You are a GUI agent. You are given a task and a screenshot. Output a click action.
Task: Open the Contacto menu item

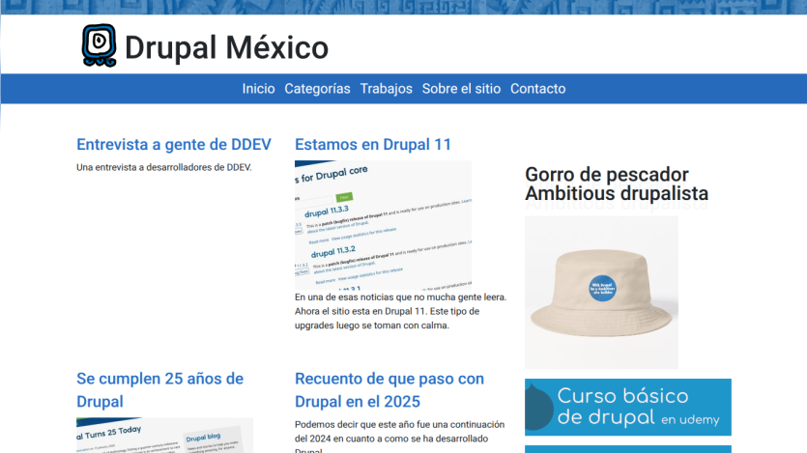[537, 89]
